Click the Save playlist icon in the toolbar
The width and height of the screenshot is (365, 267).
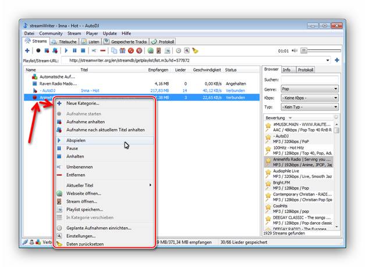pos(168,51)
